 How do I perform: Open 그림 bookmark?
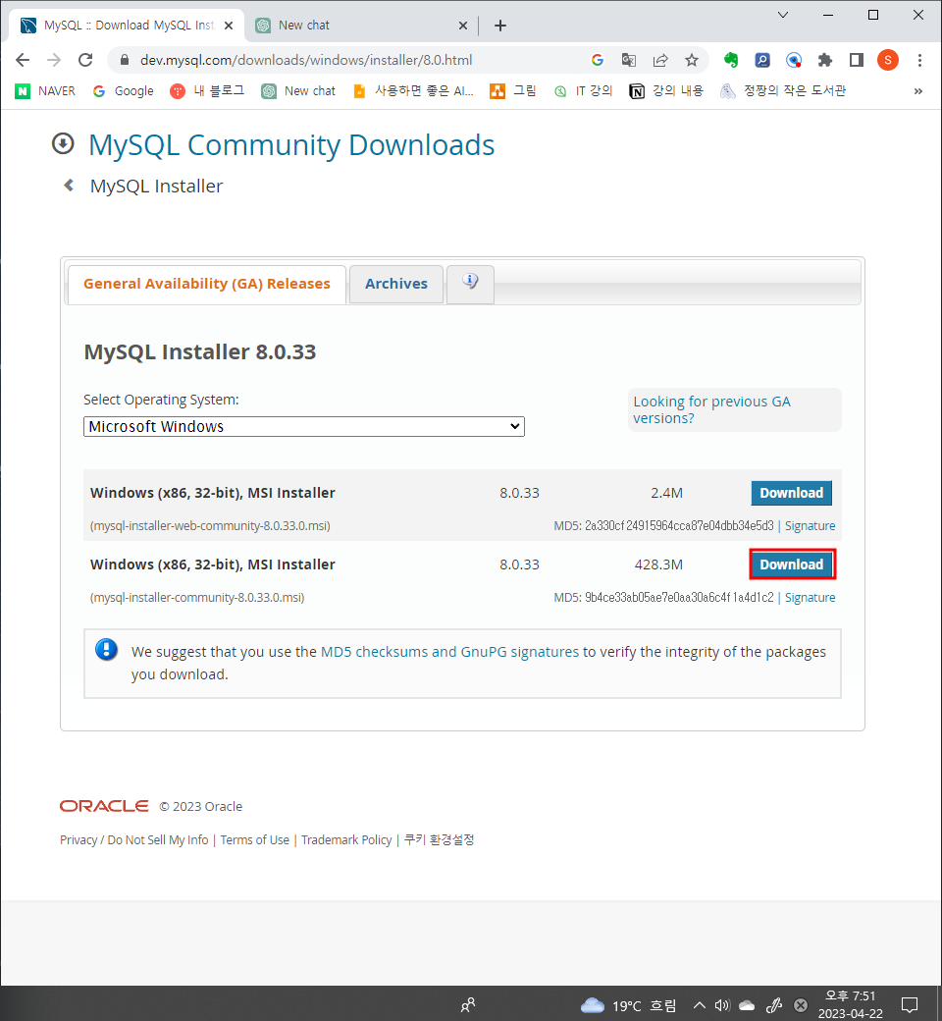click(513, 90)
